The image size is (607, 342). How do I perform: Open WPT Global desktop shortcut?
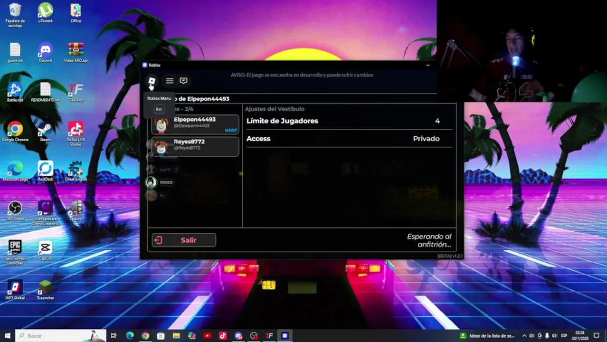pos(15,290)
